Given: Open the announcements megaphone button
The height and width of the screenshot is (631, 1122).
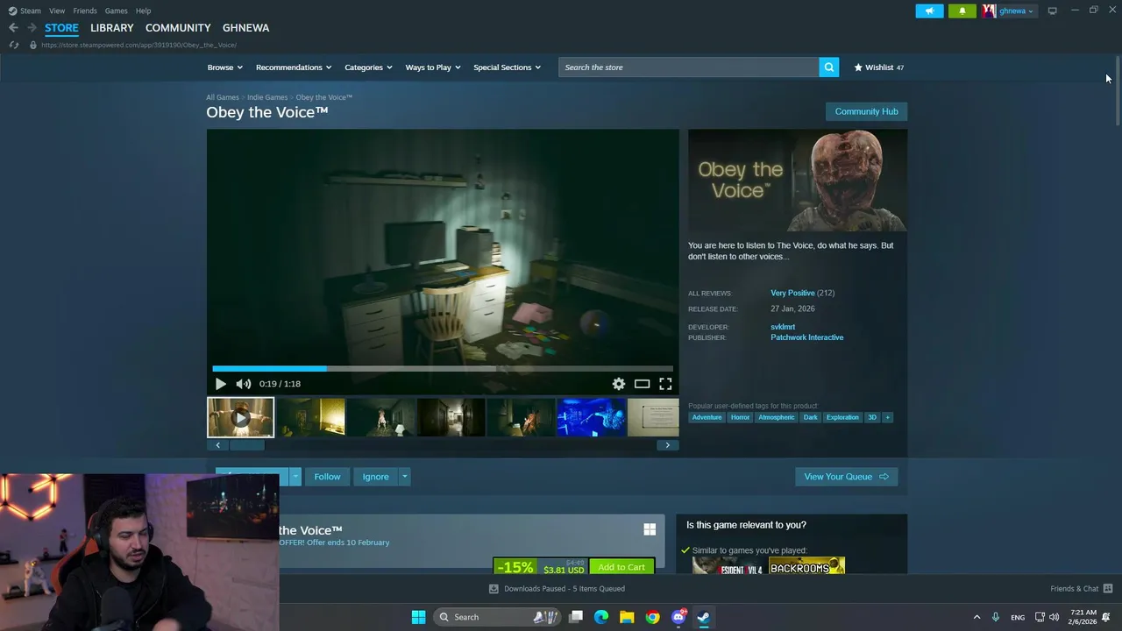Looking at the screenshot, I should (929, 11).
